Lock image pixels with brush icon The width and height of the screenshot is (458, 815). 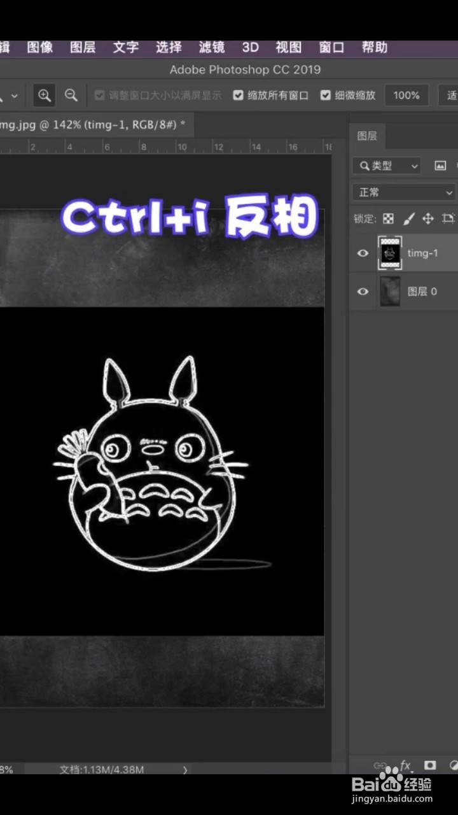click(x=408, y=218)
